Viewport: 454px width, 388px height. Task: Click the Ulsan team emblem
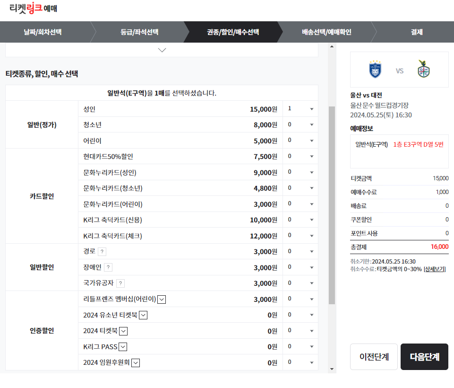375,69
